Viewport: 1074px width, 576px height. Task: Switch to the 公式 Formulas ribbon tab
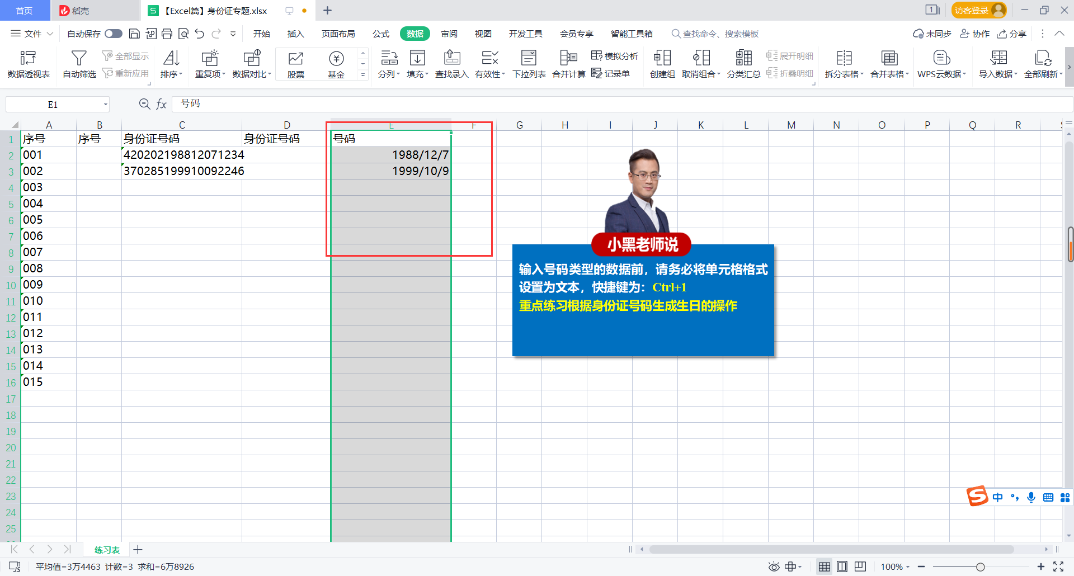pyautogui.click(x=381, y=34)
